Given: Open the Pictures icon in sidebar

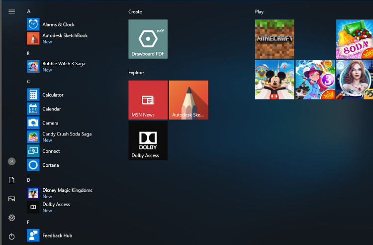Looking at the screenshot, I should point(11,199).
